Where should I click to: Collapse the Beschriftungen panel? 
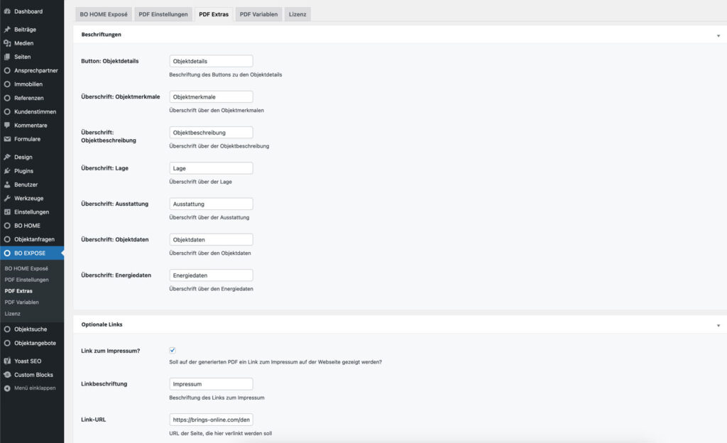pyautogui.click(x=719, y=34)
